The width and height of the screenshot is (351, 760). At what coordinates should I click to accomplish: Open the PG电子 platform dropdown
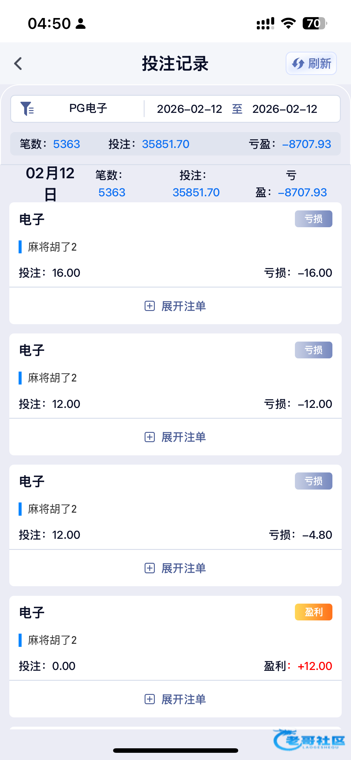(88, 109)
